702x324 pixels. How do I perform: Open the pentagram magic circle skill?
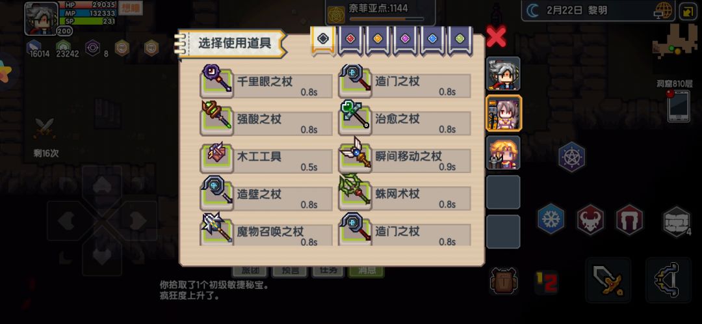[572, 157]
